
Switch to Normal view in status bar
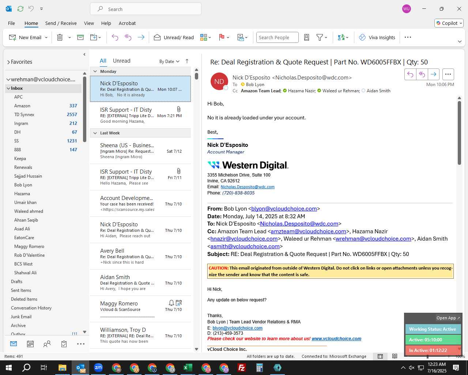click(x=380, y=356)
